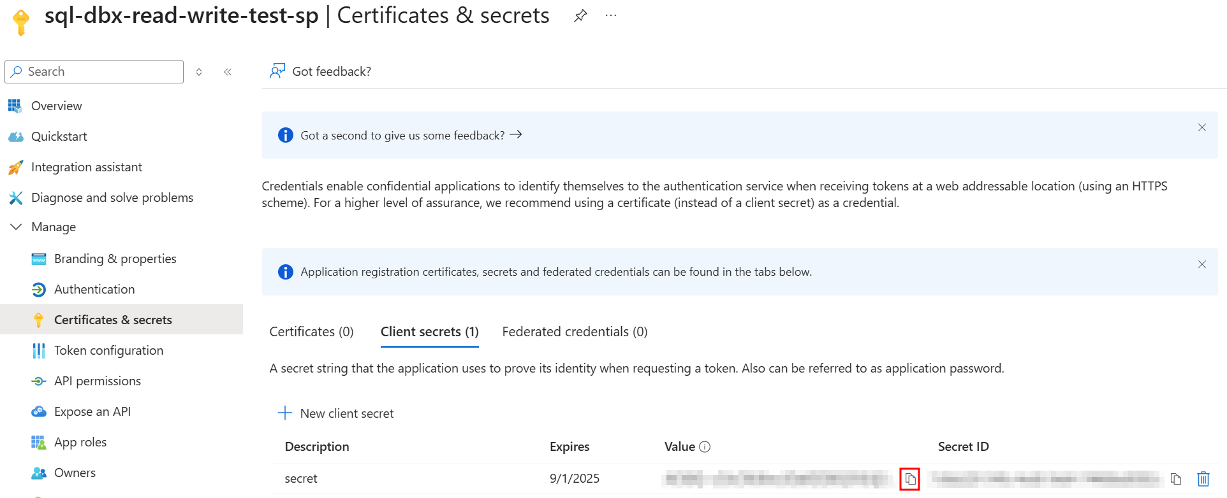The width and height of the screenshot is (1227, 498).
Task: Open Diagnose and solve problems
Action: click(112, 197)
